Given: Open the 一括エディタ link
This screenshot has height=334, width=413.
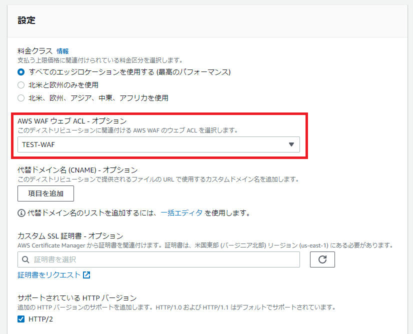Looking at the screenshot, I should pos(181,213).
